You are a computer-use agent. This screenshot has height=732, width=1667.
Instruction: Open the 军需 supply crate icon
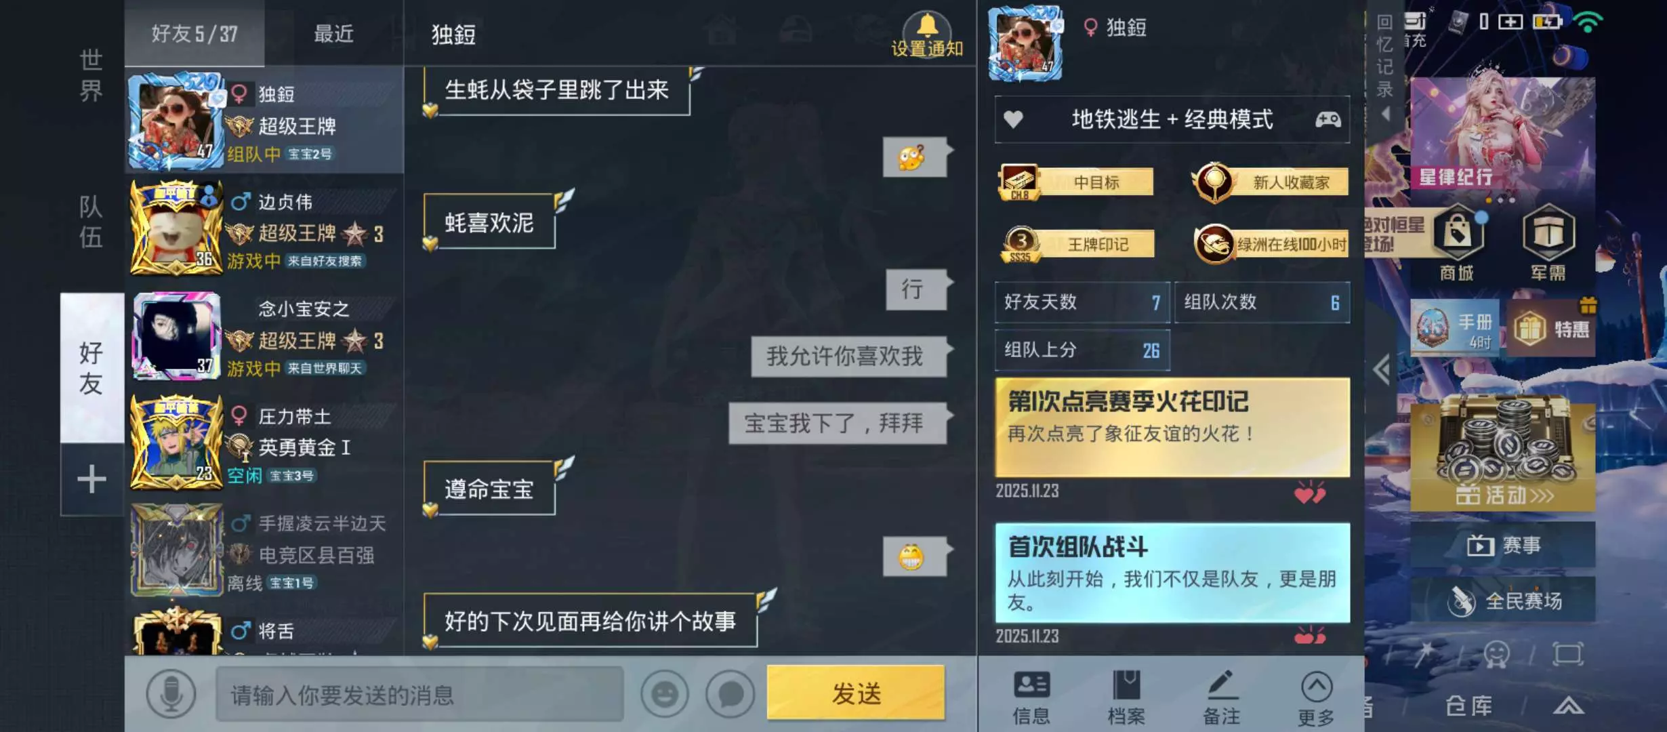(1548, 234)
